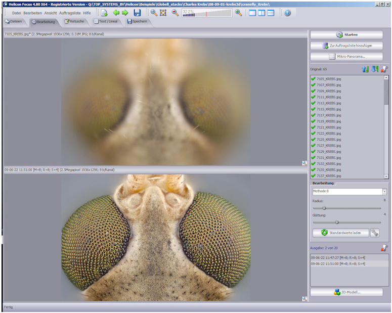The height and width of the screenshot is (313, 392).
Task: Adjust the Radius slider handle
Action: [x=324, y=208]
